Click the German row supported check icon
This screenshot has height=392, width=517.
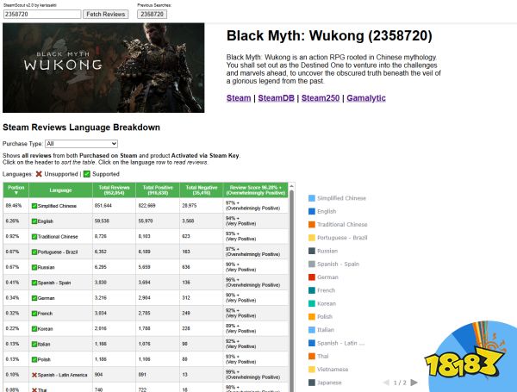point(34,298)
